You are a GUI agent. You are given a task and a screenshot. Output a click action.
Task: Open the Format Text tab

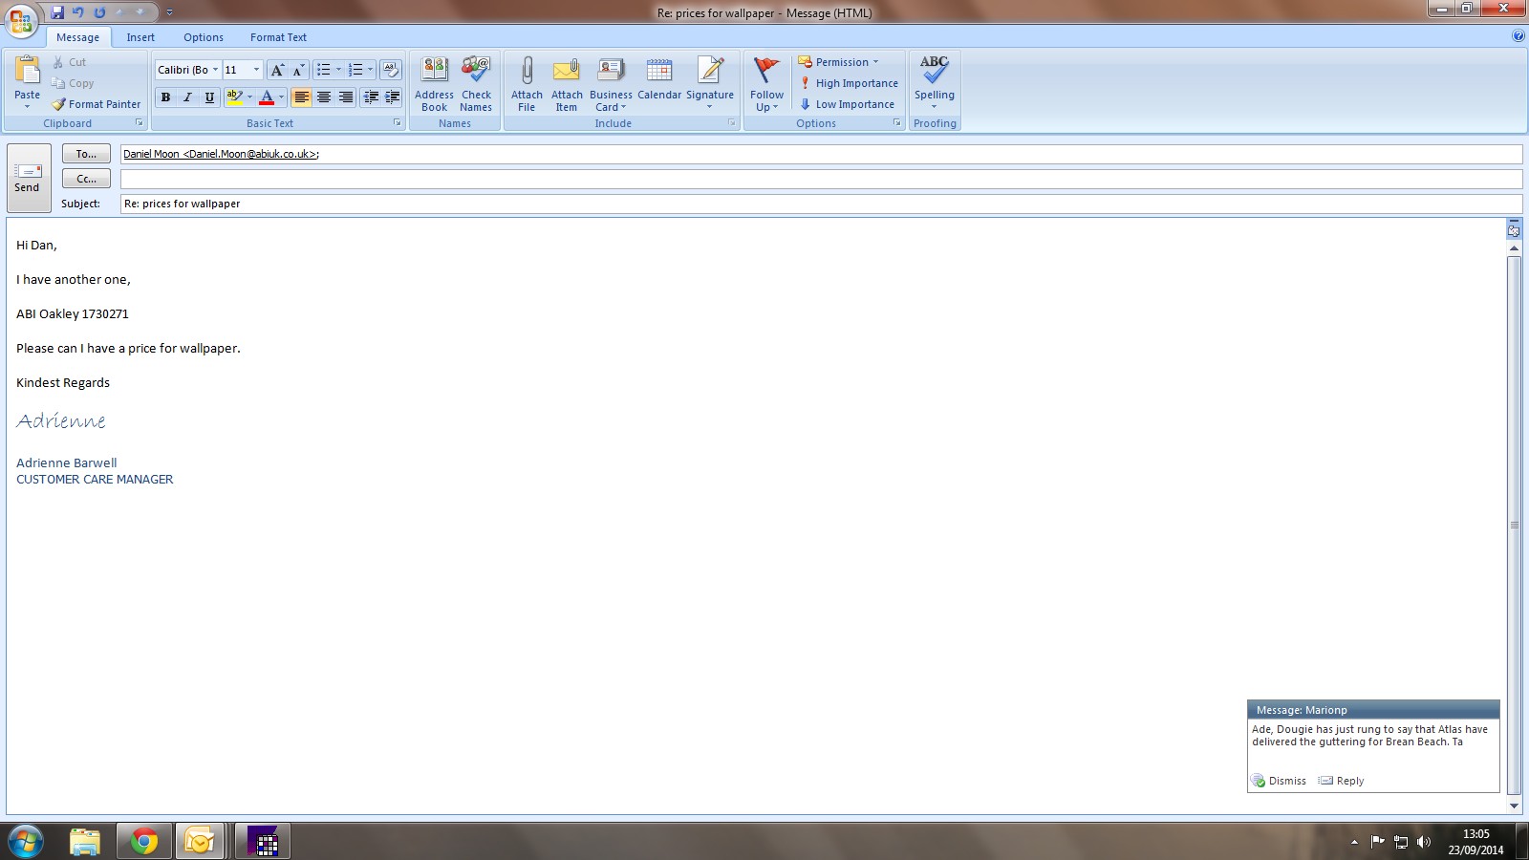pos(278,37)
